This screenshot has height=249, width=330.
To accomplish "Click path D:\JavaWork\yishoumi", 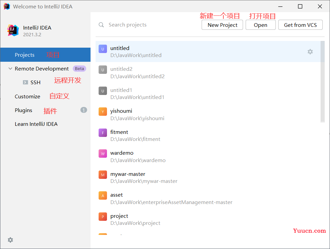I will (x=137, y=118).
